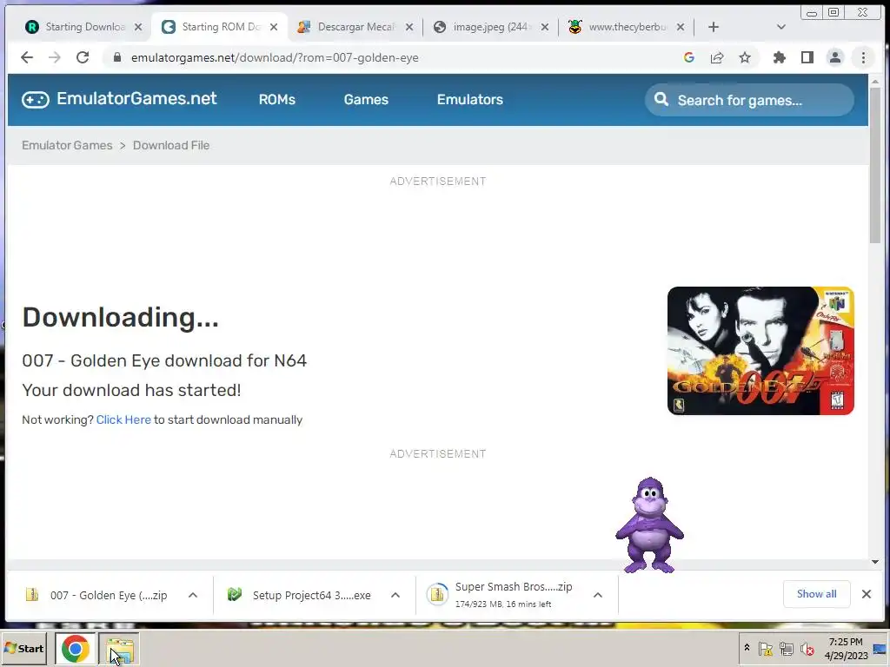The image size is (890, 667).
Task: Open the File Explorer taskbar icon
Action: point(120,648)
